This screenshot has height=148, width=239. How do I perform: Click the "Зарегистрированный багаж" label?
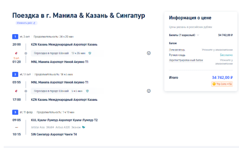tap(186, 60)
